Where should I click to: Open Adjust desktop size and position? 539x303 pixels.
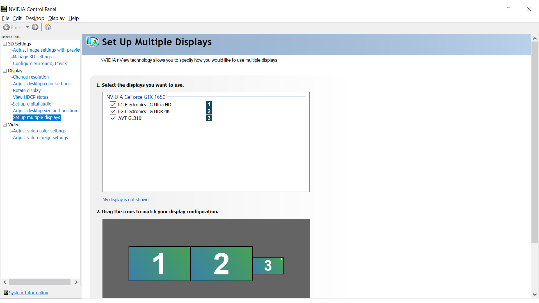[45, 111]
